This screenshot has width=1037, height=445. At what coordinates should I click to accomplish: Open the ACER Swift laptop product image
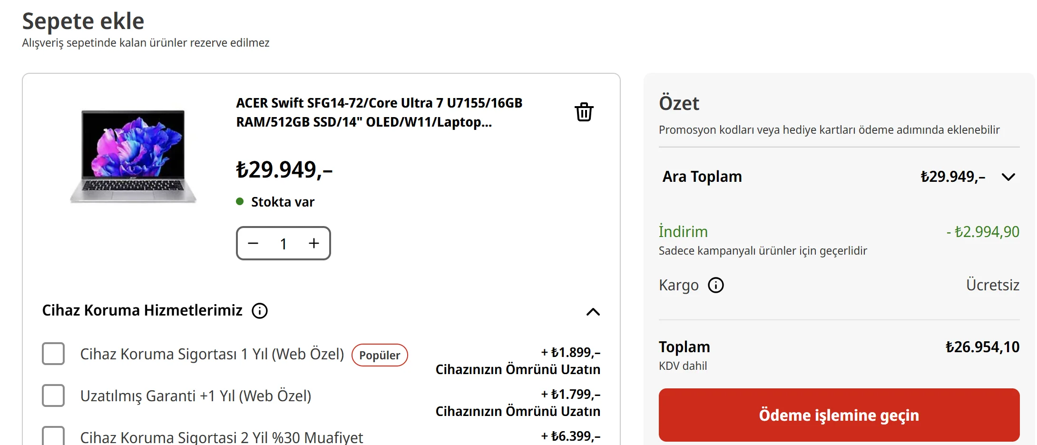133,157
